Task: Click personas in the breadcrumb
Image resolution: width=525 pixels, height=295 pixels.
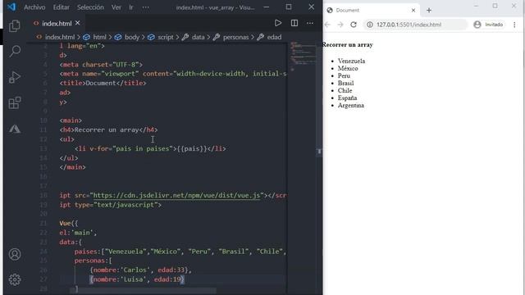Action: [235, 37]
